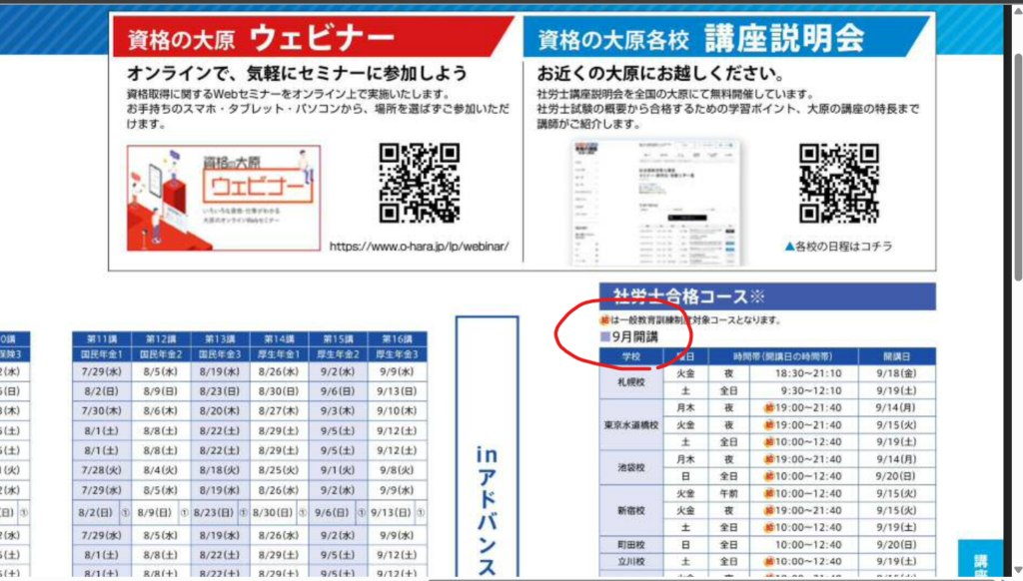Click the red ウェビナー banner illustration
Image resolution: width=1023 pixels, height=581 pixels.
point(224,199)
